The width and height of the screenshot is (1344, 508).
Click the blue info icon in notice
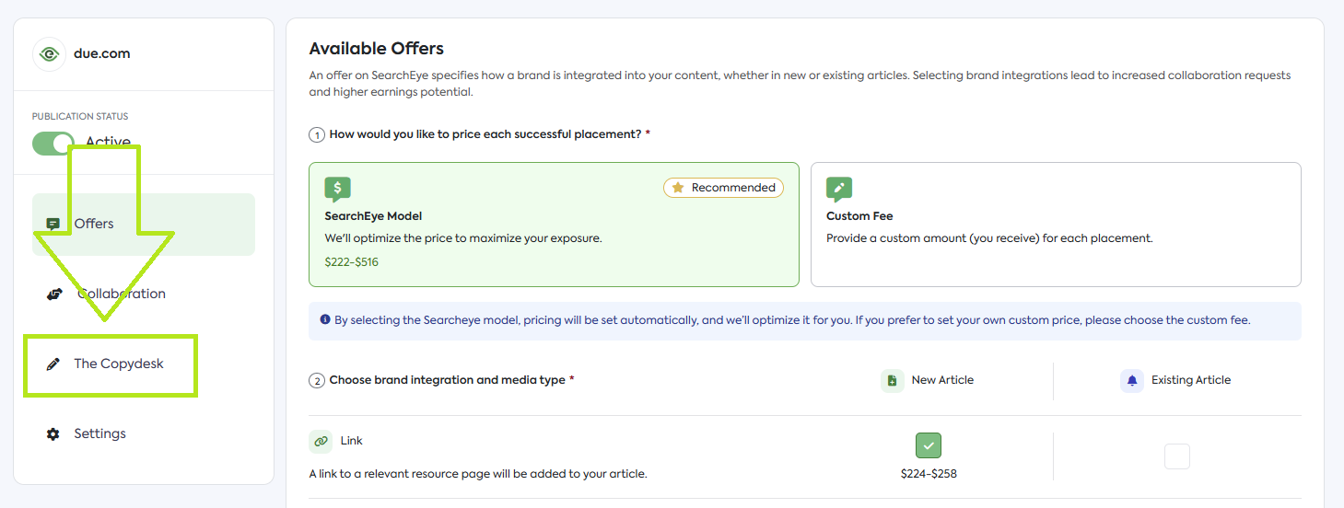coord(325,320)
